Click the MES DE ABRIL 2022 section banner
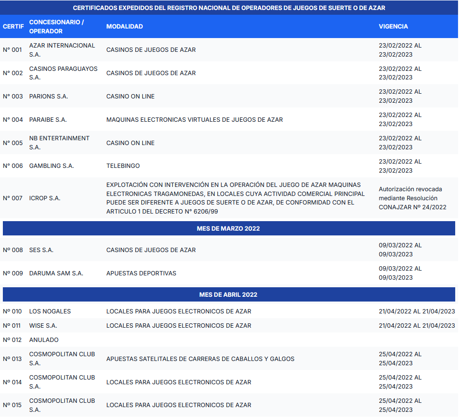This screenshot has height=419, width=459. coord(228,295)
